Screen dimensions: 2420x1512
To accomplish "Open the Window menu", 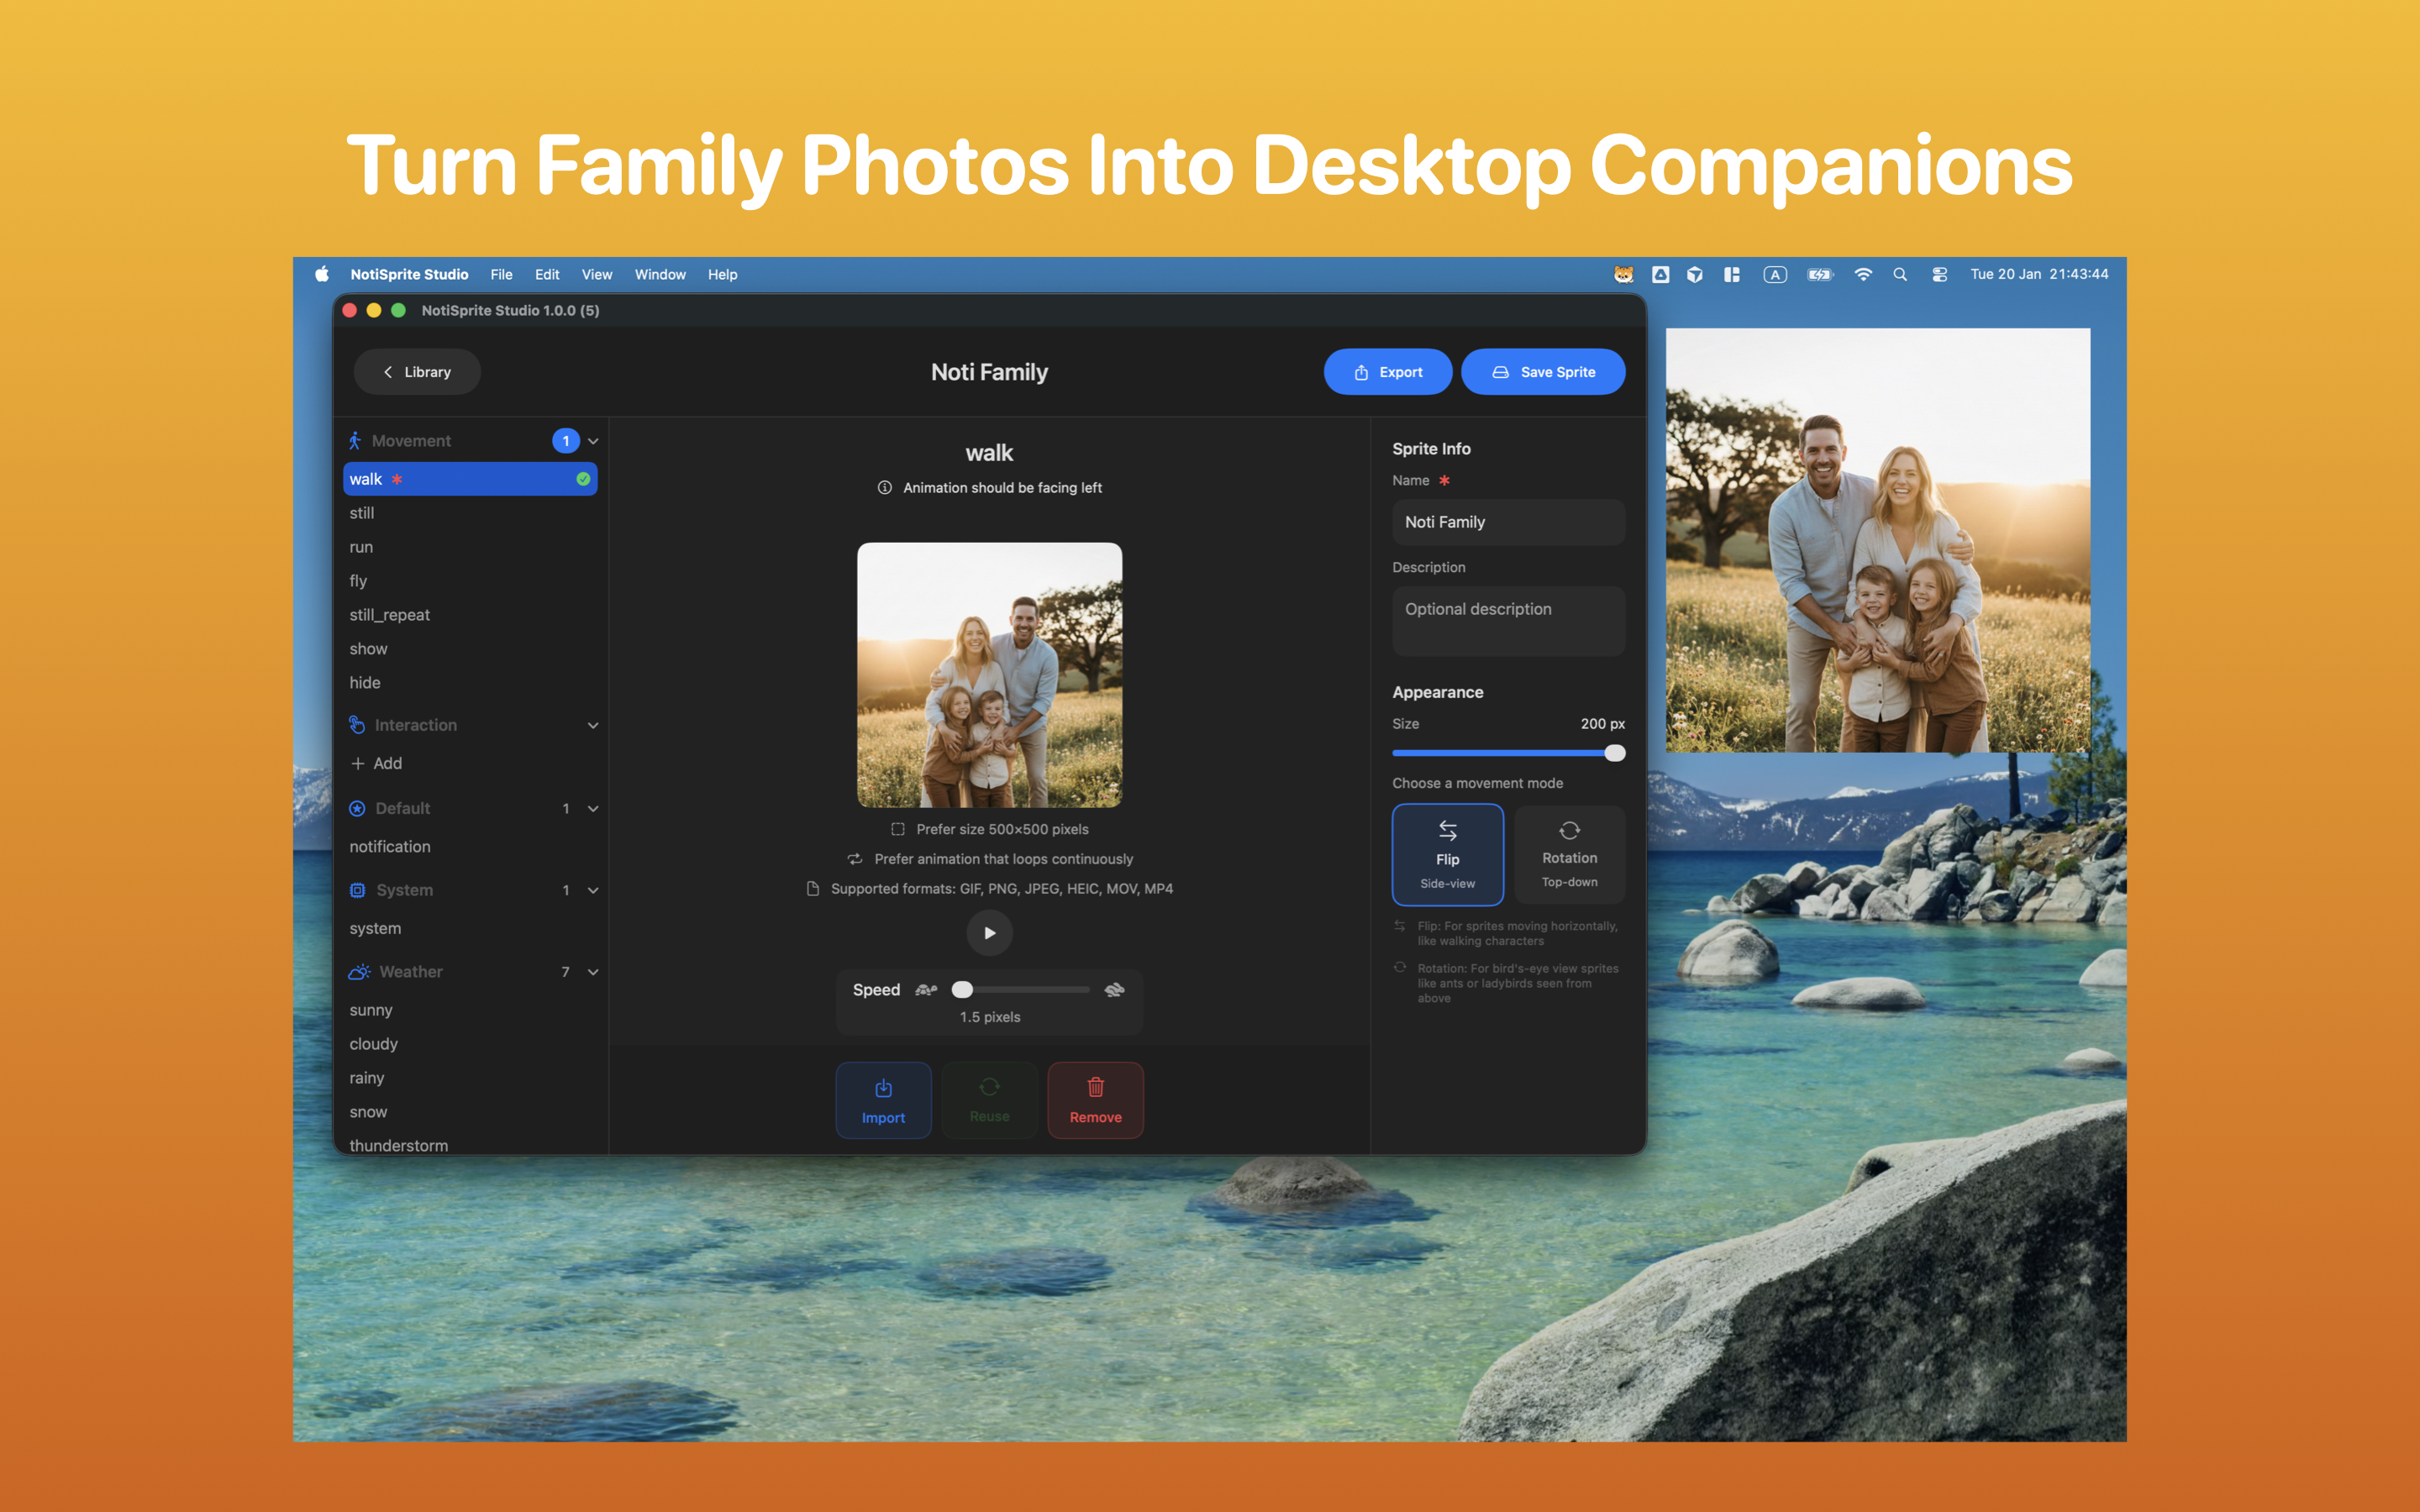I will [659, 274].
